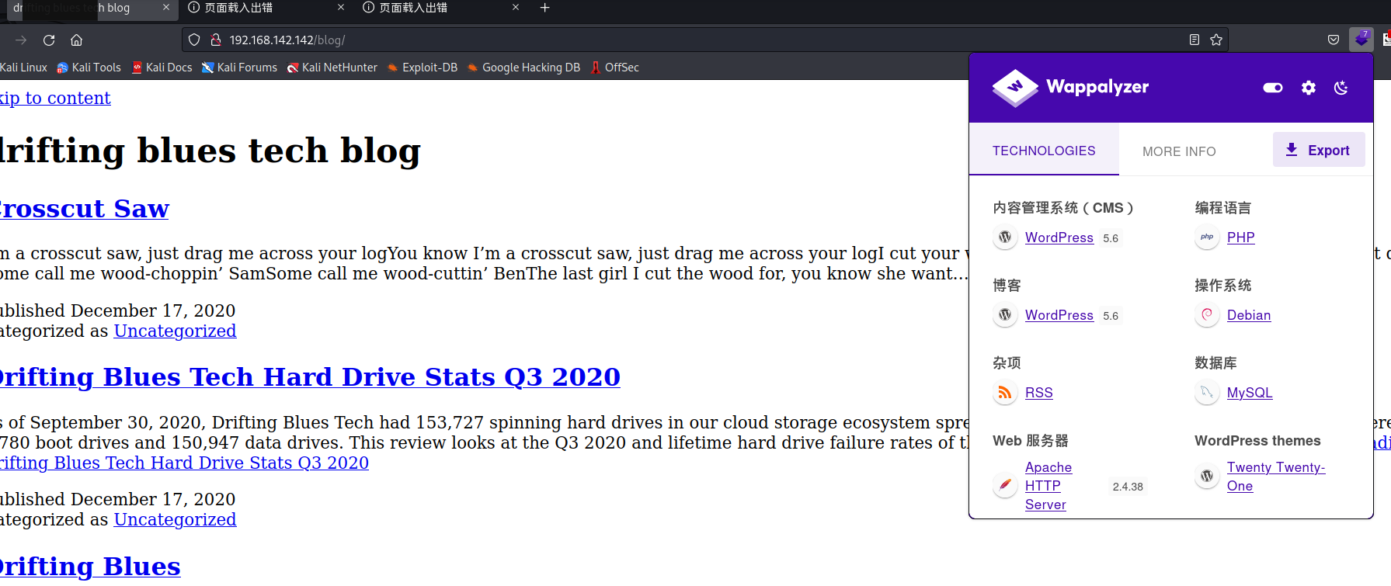Open the Exploit-DB bookmark

pyautogui.click(x=429, y=68)
